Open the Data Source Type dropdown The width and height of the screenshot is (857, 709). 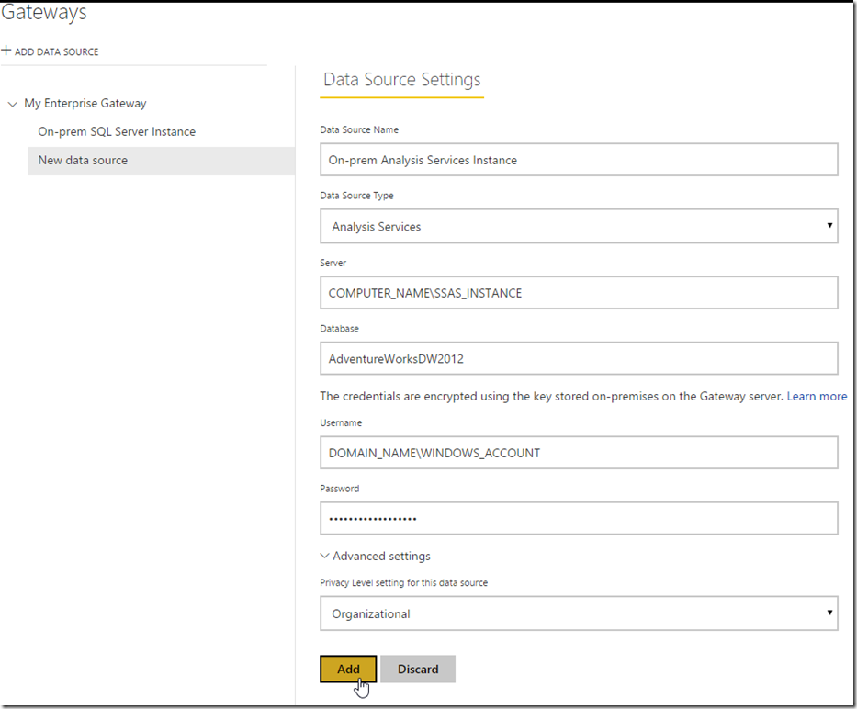click(x=579, y=226)
